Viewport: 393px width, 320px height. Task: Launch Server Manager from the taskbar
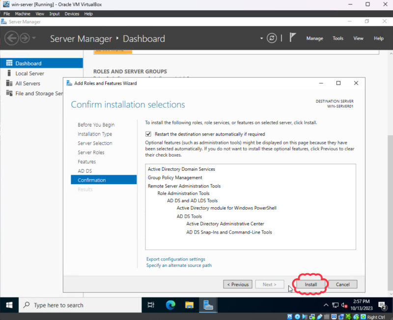(208, 305)
